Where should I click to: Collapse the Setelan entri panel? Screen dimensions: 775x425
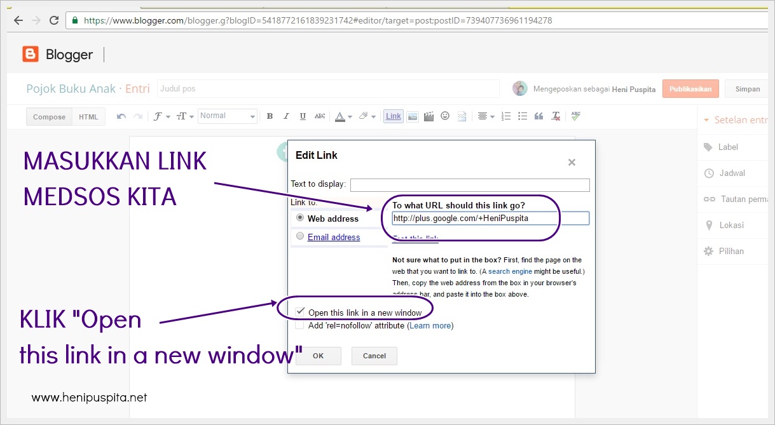pyautogui.click(x=705, y=120)
